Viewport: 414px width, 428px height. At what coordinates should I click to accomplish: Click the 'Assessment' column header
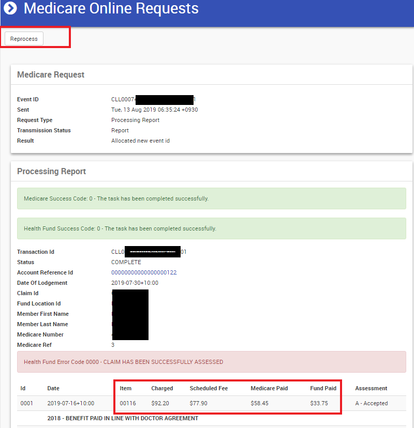(371, 388)
